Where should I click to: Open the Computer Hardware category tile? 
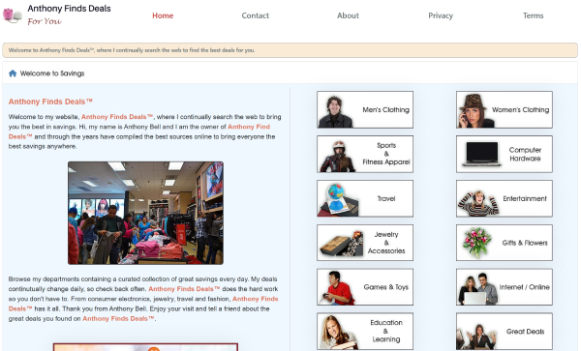point(505,154)
